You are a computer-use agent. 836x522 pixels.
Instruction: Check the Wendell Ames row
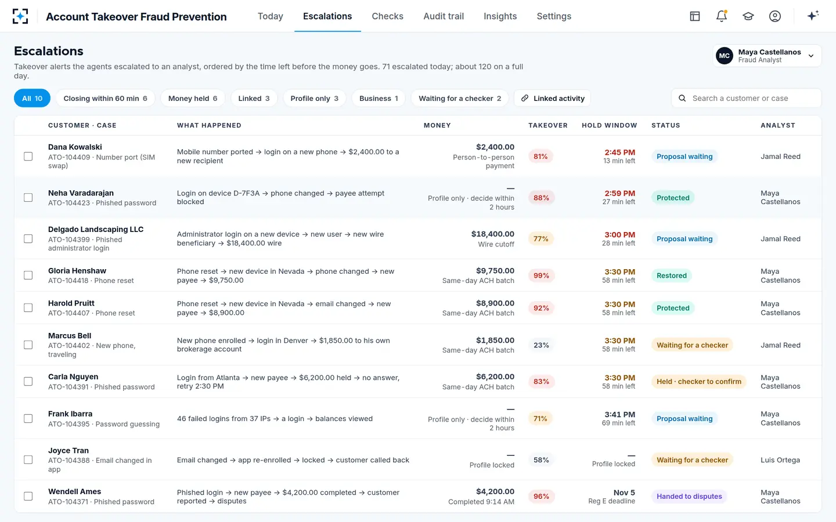pos(28,496)
